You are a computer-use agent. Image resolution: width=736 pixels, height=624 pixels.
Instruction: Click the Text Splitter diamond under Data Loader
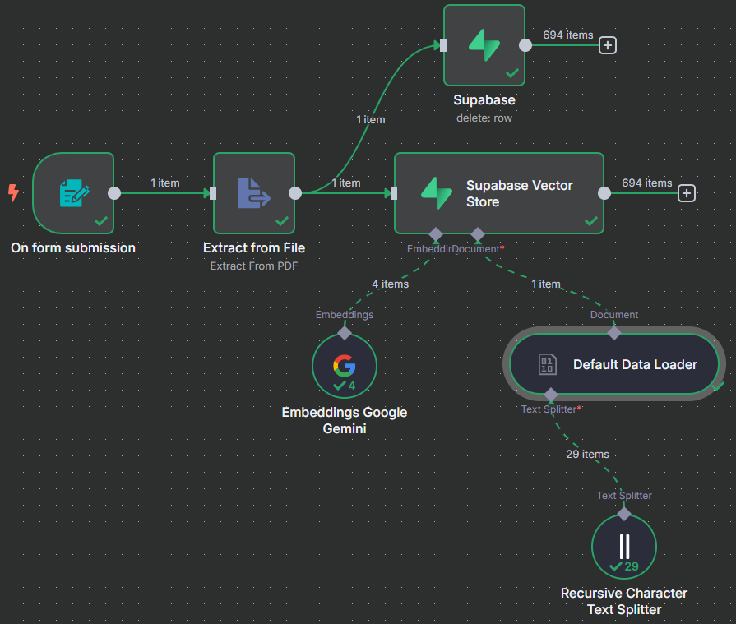pos(551,395)
